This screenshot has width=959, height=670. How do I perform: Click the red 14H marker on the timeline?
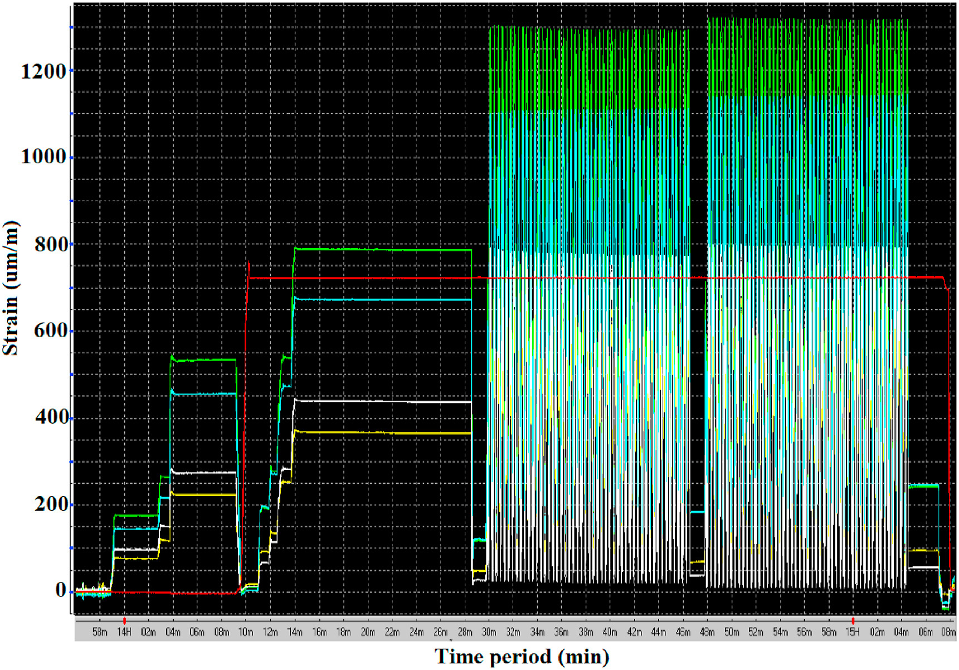coord(124,621)
